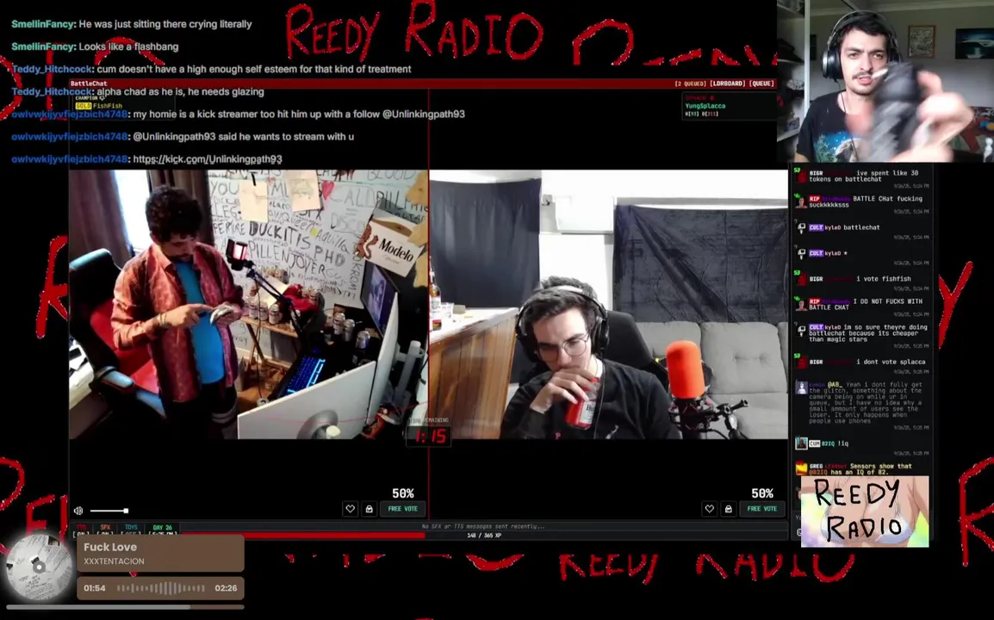
Task: Click CULT kyleD's avatar on the 'battlechat' message
Action: click(801, 227)
